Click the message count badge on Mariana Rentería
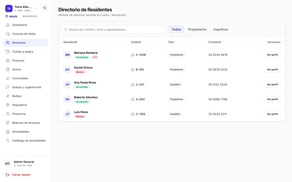Viewport: 292px width, 182px height. pos(95,57)
